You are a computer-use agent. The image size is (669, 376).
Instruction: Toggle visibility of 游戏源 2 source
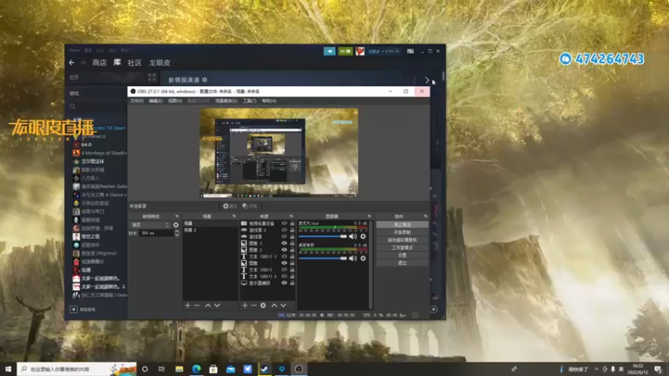[x=284, y=231]
